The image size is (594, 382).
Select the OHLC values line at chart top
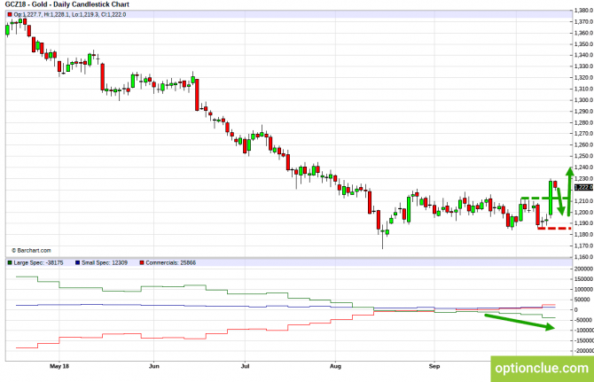70,15
